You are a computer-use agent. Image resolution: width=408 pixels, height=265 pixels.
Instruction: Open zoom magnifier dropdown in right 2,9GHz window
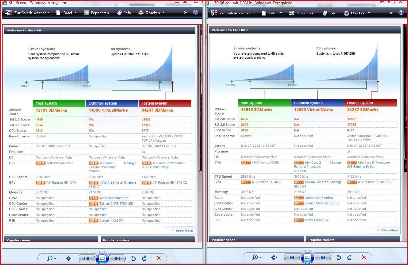tap(257, 258)
